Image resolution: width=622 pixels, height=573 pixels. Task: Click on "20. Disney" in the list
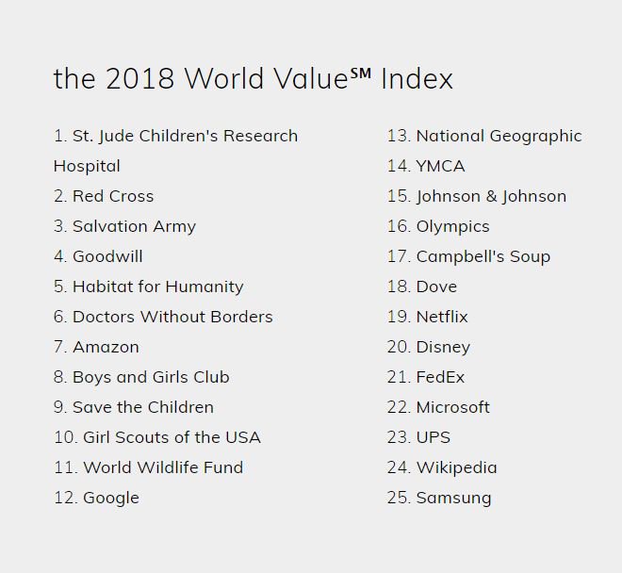click(429, 347)
